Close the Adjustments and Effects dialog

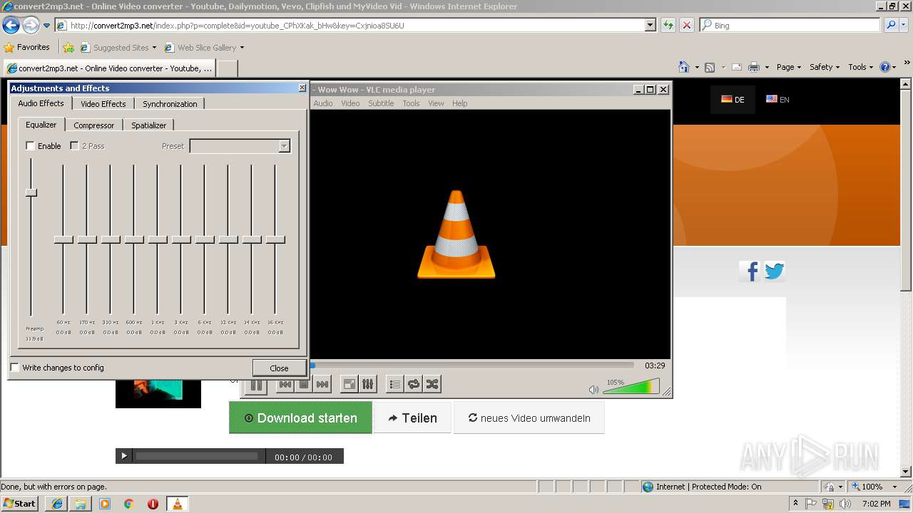click(279, 368)
